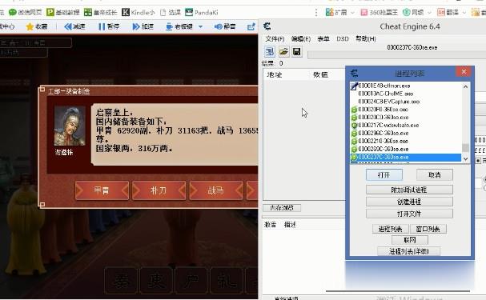Open the 帮助(H) menu

(x=366, y=38)
